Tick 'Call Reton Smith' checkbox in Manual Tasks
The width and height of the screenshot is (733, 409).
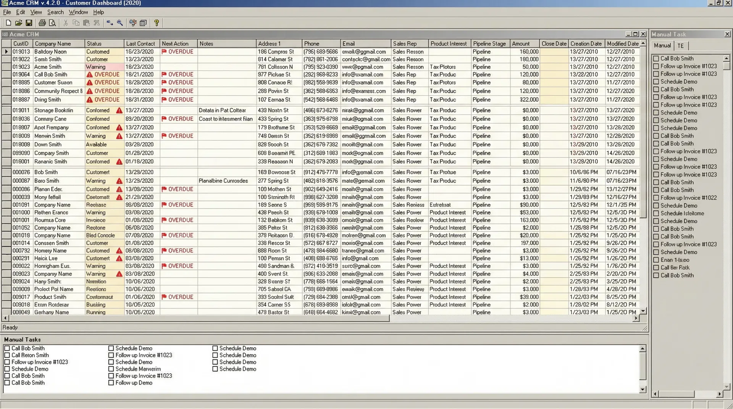pos(7,355)
